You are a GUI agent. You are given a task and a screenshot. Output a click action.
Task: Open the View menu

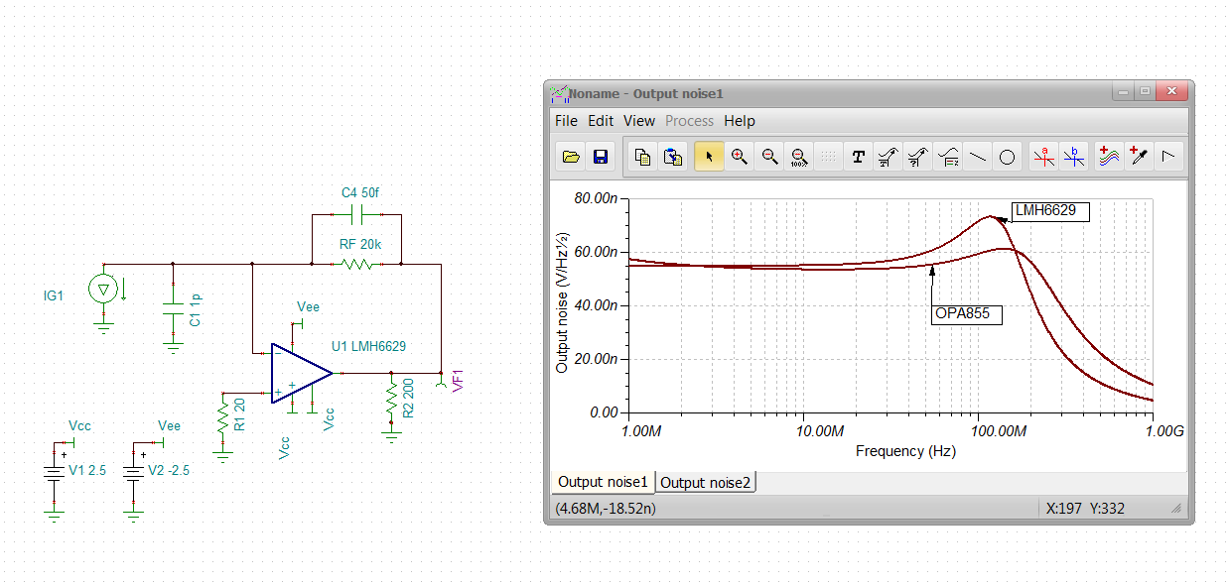(x=639, y=121)
